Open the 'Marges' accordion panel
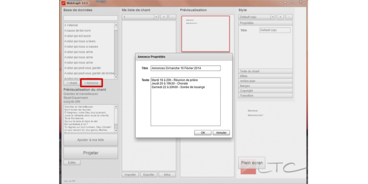368x184 pixels. coord(265,86)
